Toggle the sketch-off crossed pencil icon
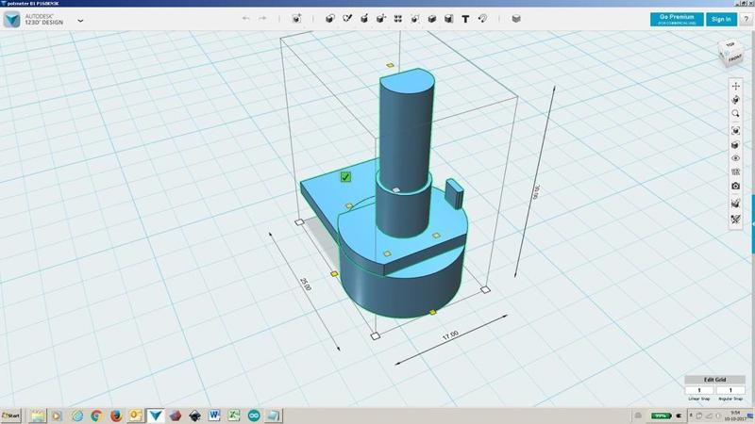Screen dimensions: 755x424 click(735, 220)
